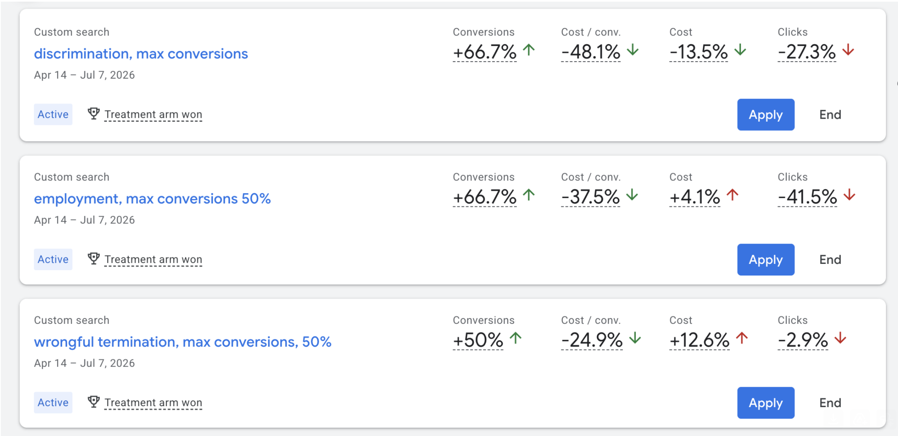This screenshot has width=898, height=436.
Task: Apply the discrimination experiment results
Action: (x=765, y=115)
